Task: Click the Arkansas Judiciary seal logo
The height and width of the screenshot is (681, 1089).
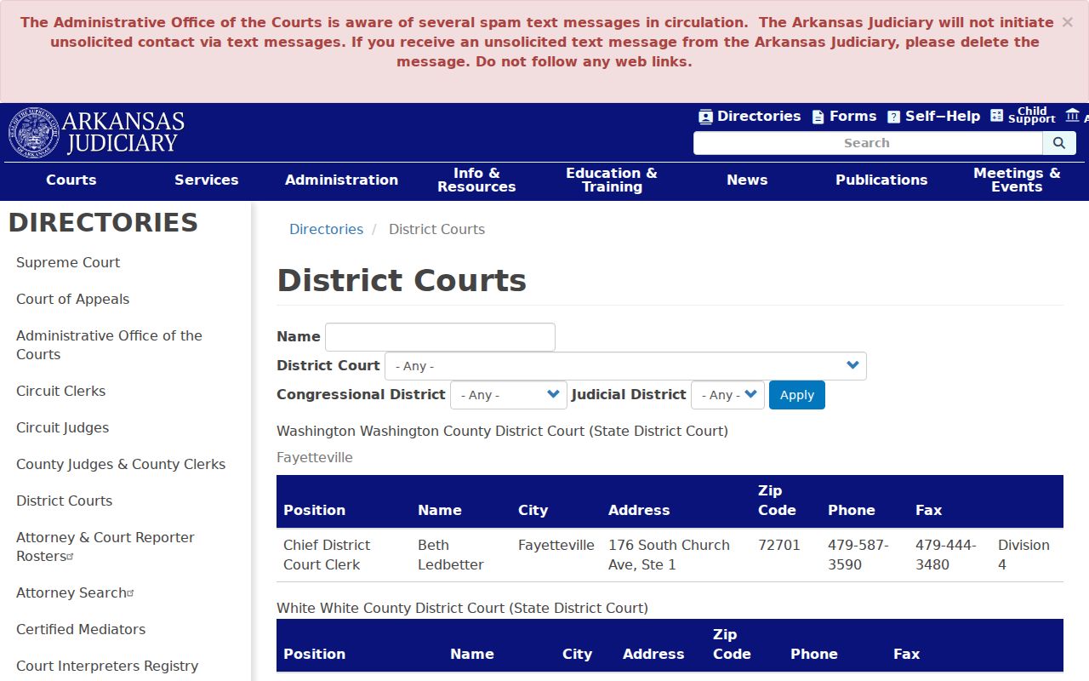Action: pyautogui.click(x=34, y=133)
